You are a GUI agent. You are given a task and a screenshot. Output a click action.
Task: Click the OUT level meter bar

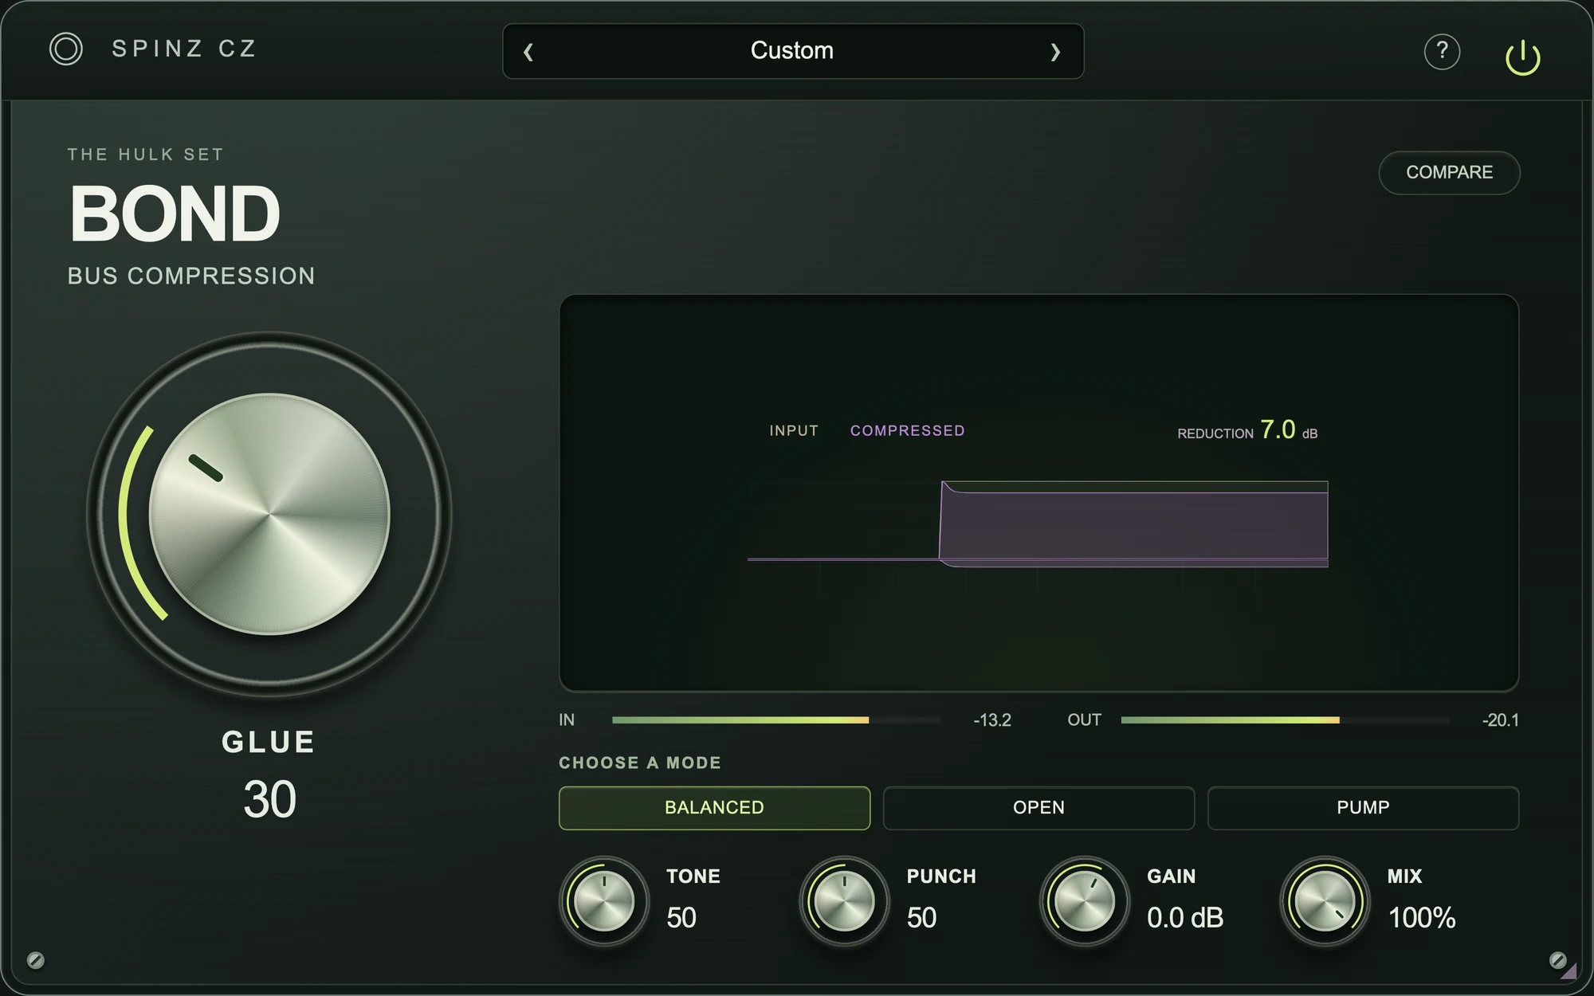click(x=1285, y=720)
